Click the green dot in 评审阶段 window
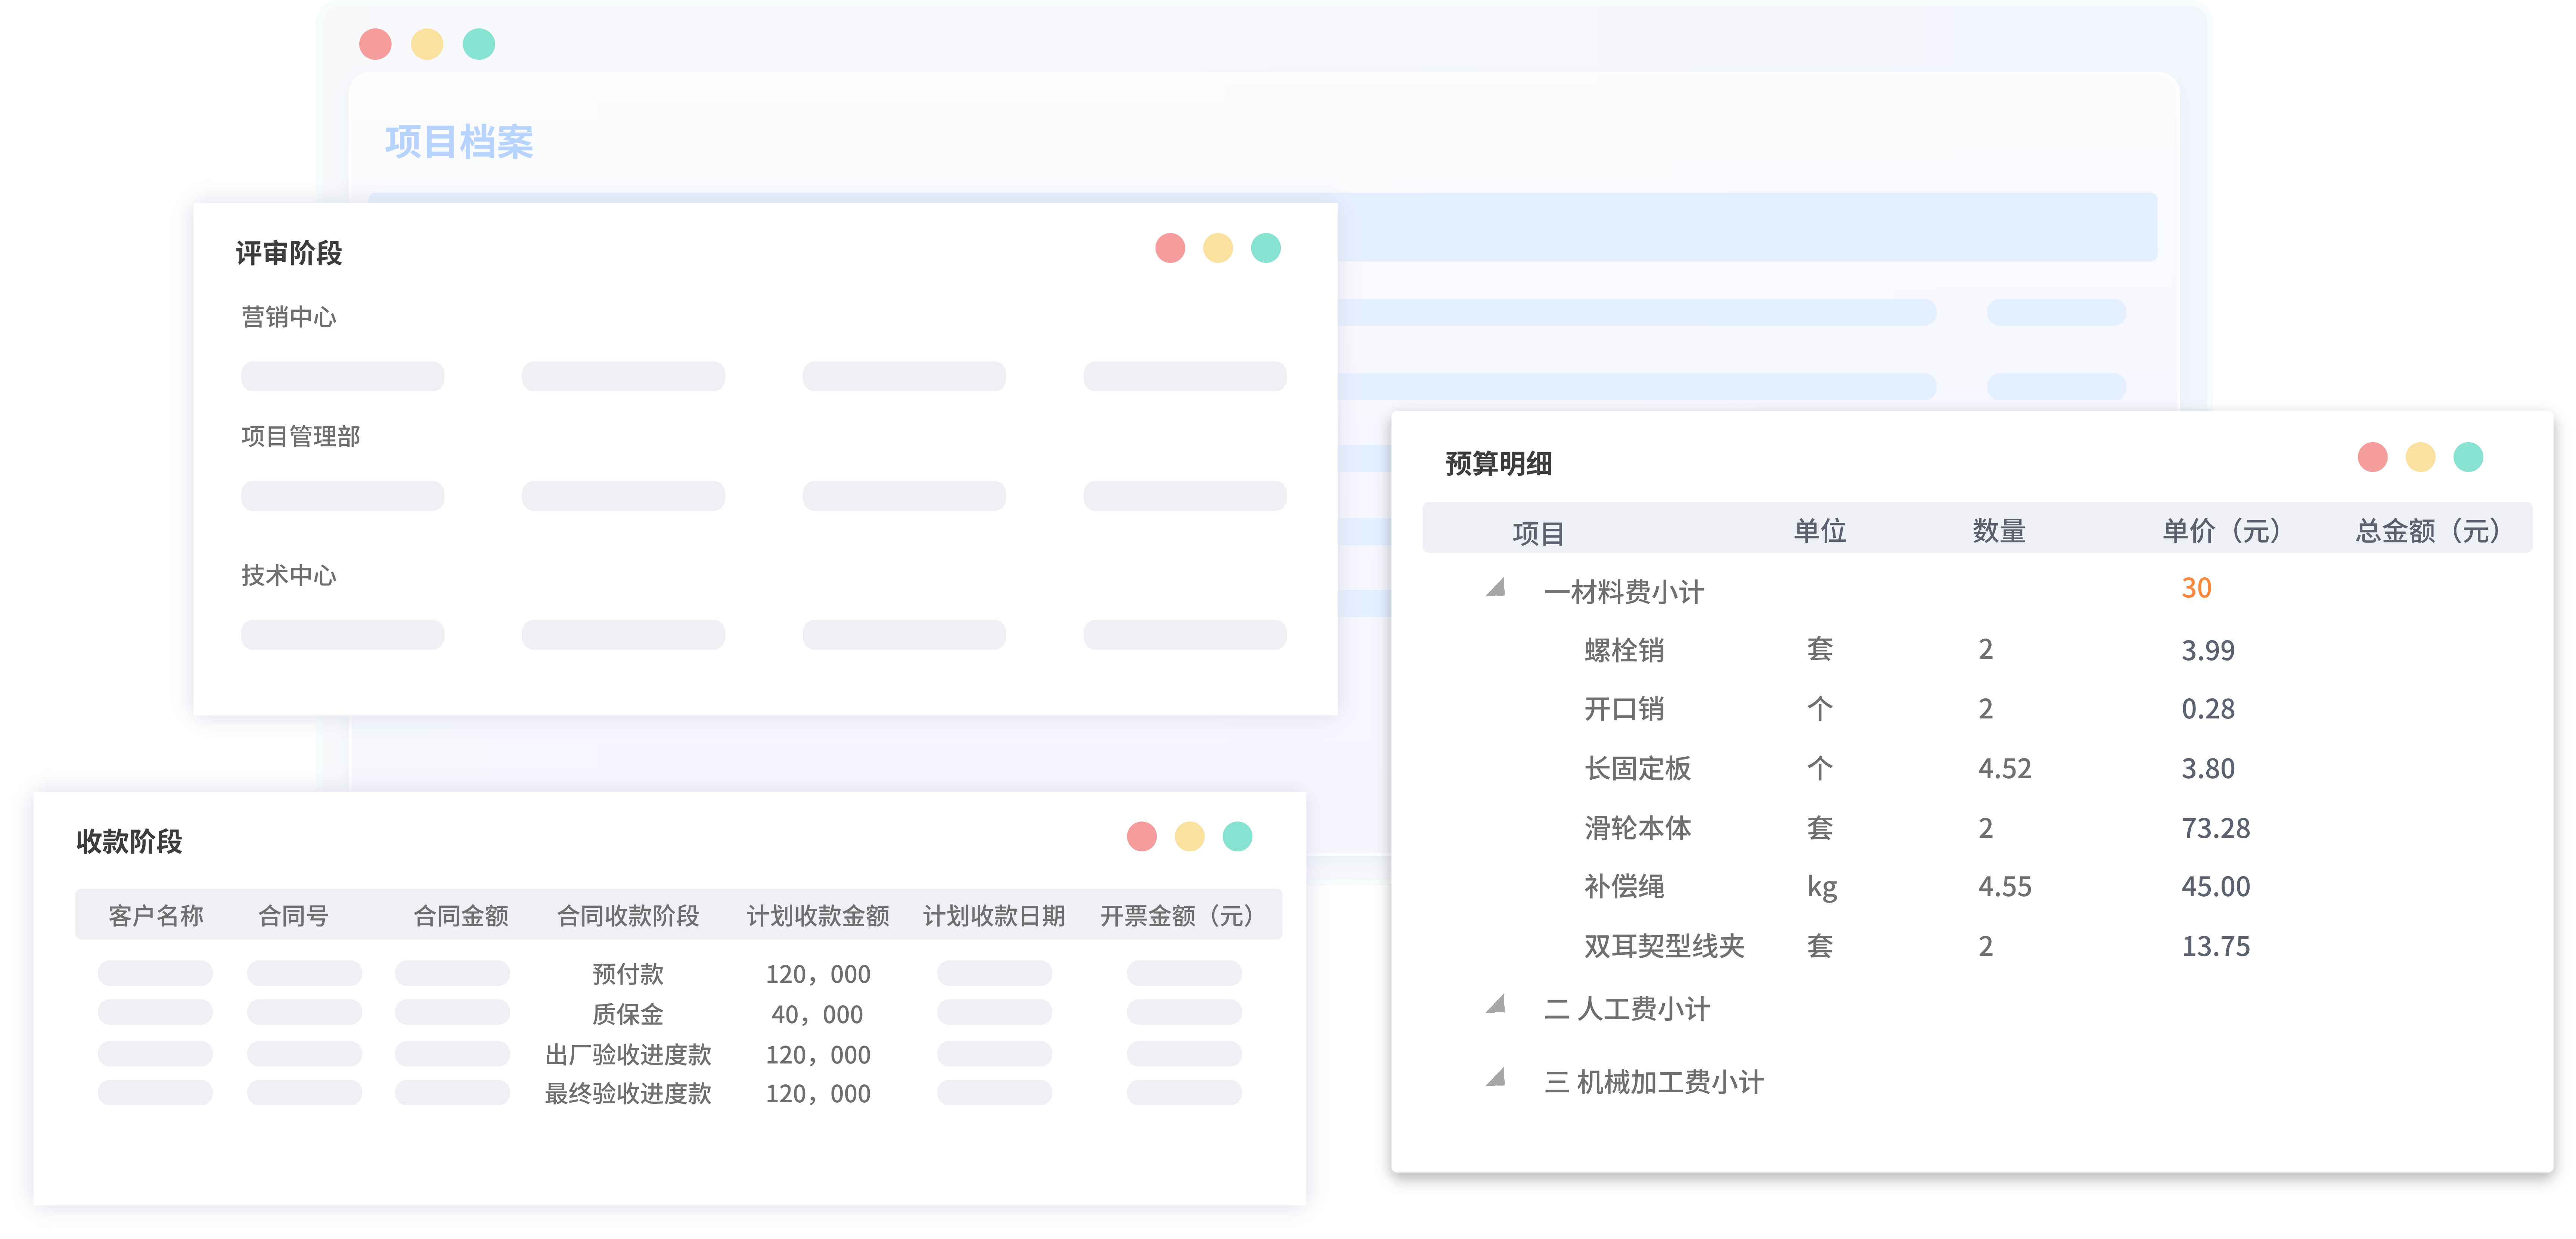2576x1239 pixels. coord(1266,248)
